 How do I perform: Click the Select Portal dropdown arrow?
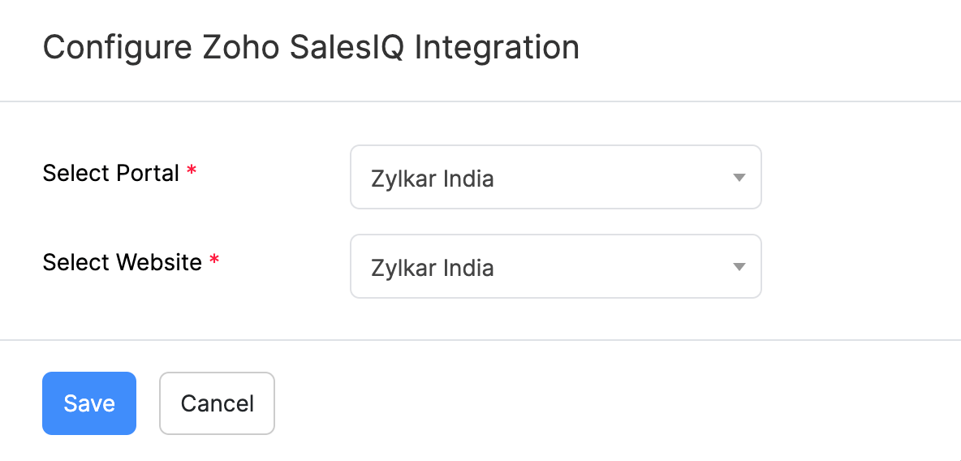(739, 178)
